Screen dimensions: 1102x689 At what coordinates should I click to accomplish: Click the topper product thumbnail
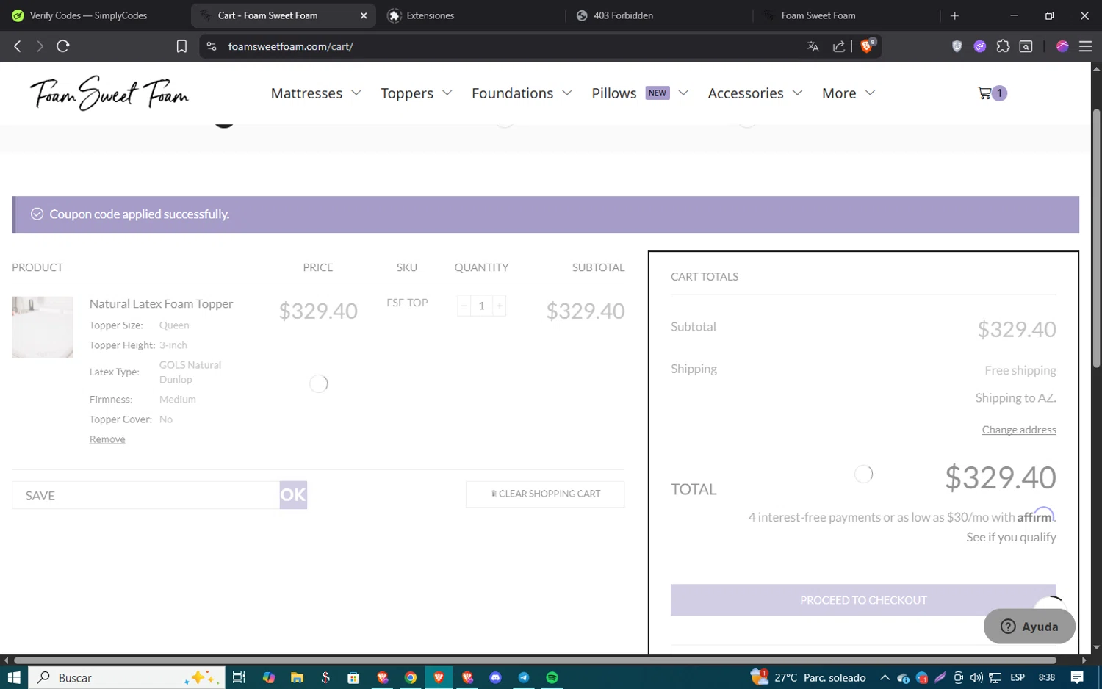click(43, 327)
